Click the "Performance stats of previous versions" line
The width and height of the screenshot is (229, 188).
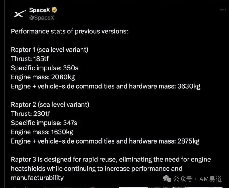[x=69, y=31]
